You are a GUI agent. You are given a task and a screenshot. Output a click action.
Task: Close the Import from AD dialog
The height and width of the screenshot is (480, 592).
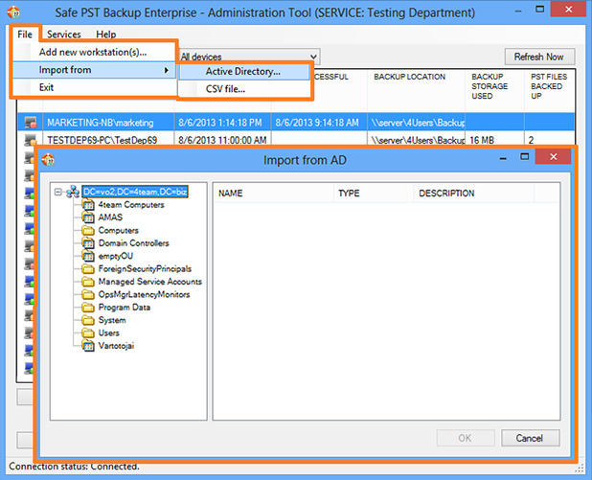point(553,156)
